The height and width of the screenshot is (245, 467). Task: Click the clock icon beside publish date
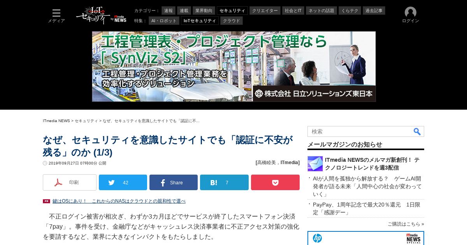point(45,163)
